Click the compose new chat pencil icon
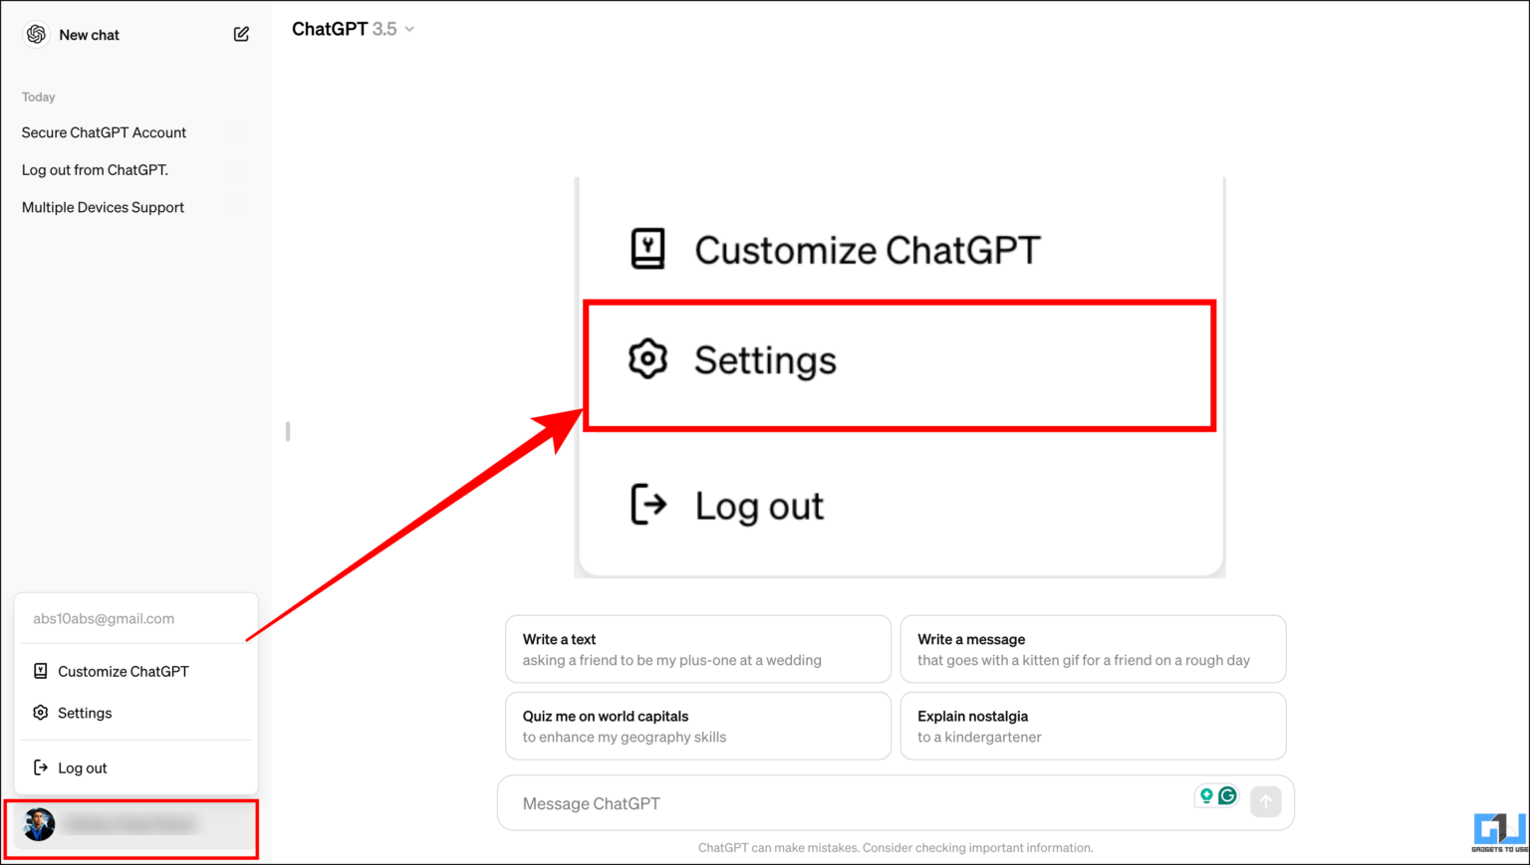Screen dimensions: 1530x865 (241, 34)
